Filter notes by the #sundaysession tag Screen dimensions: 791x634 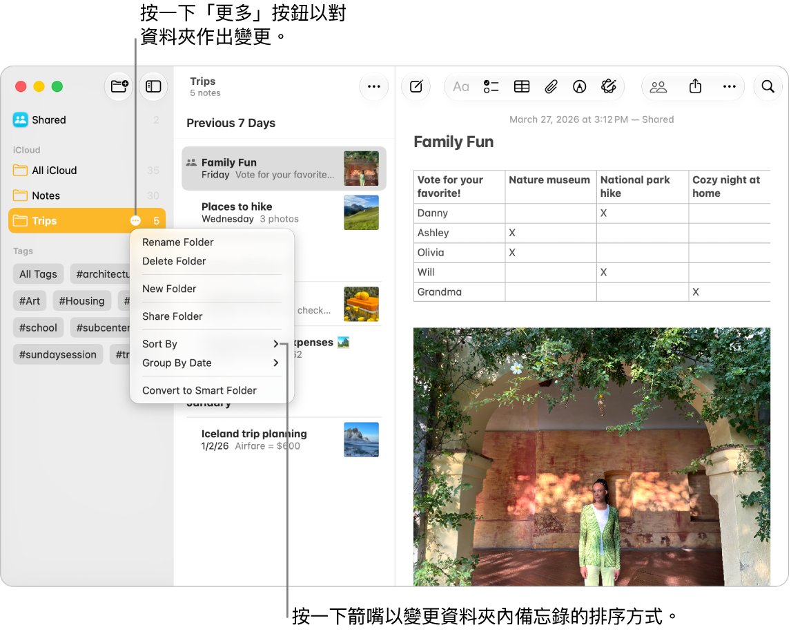(58, 354)
